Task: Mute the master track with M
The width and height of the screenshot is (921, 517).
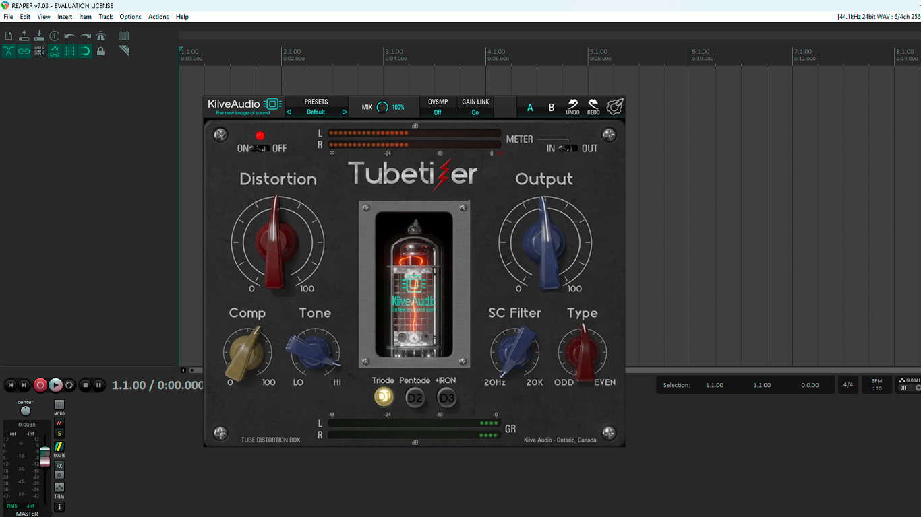Action: click(59, 423)
